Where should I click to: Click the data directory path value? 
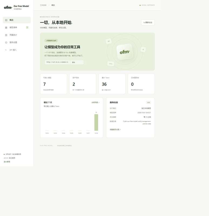[137, 123]
